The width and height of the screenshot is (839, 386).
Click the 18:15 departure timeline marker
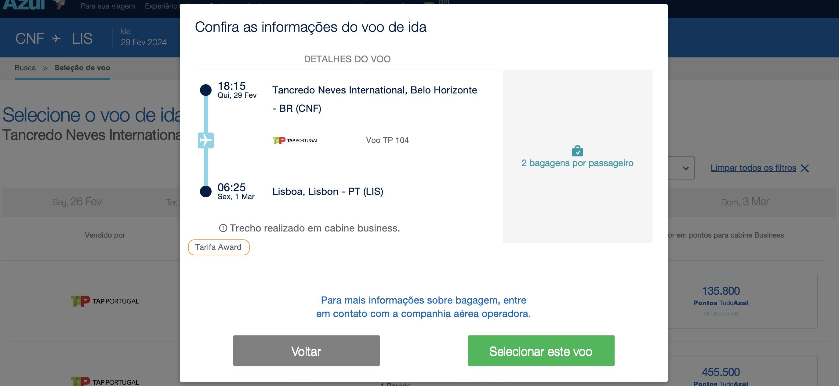coord(205,90)
